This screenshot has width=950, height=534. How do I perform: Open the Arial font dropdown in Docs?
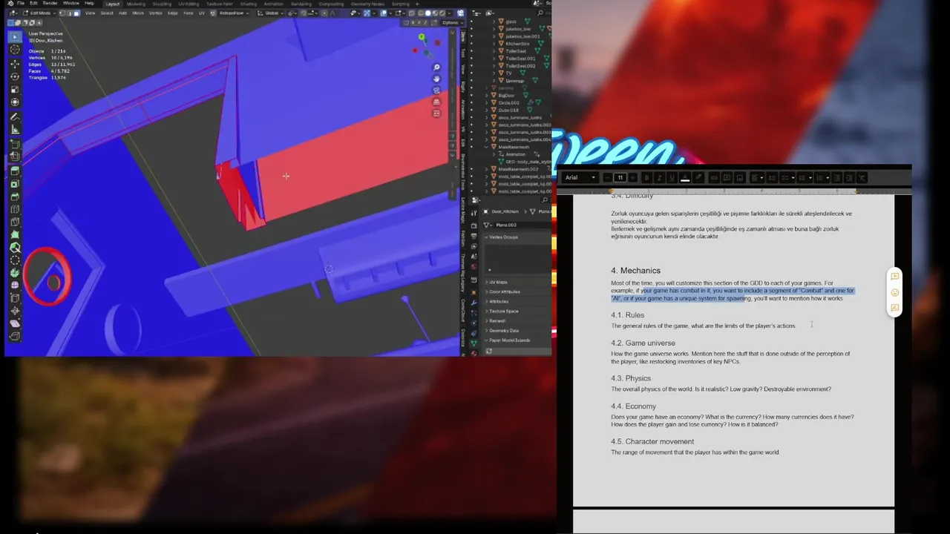[580, 178]
